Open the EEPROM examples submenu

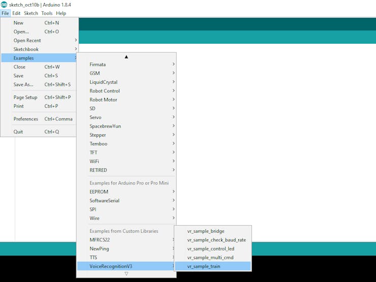(x=127, y=192)
